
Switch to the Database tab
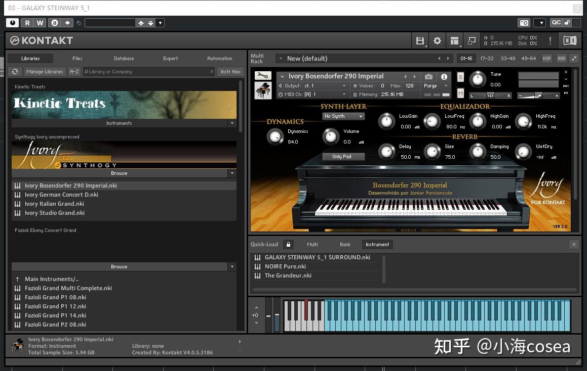(124, 59)
